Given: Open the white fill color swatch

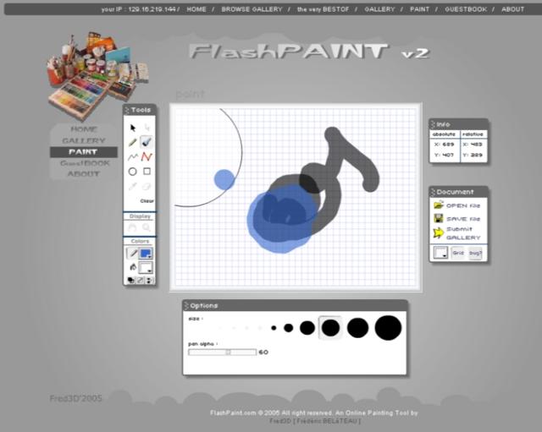Looking at the screenshot, I should click(146, 268).
